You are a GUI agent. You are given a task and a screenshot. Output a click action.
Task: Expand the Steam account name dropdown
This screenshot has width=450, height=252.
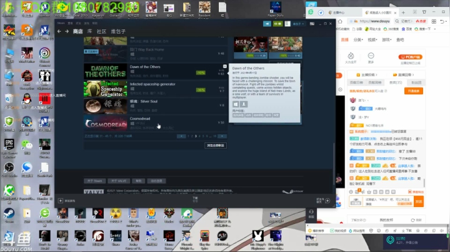click(x=298, y=24)
